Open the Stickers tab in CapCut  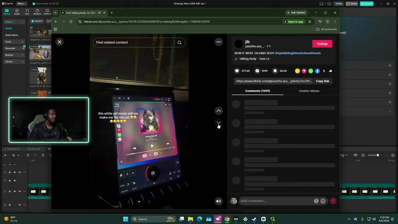37,12
